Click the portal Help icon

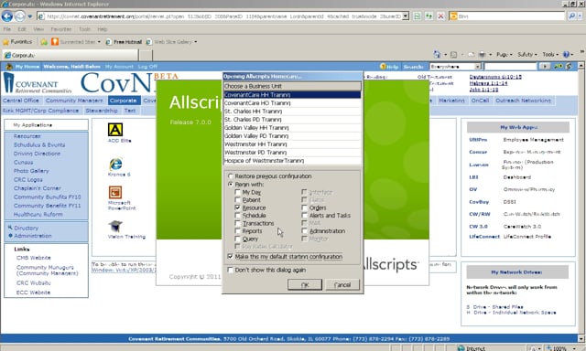pyautogui.click(x=389, y=67)
